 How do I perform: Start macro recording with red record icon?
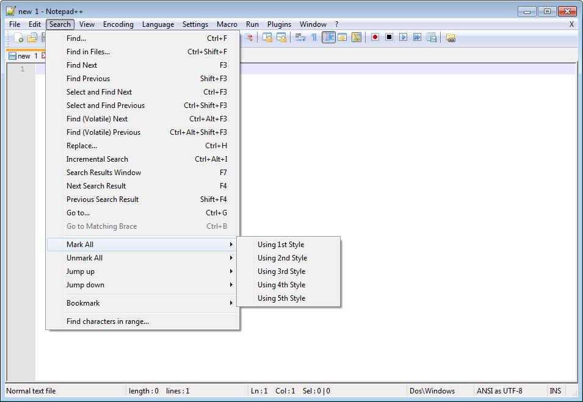(375, 37)
